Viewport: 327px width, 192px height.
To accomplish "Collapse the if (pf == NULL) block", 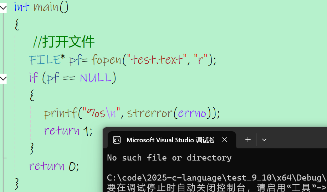I will [x=3, y=78].
